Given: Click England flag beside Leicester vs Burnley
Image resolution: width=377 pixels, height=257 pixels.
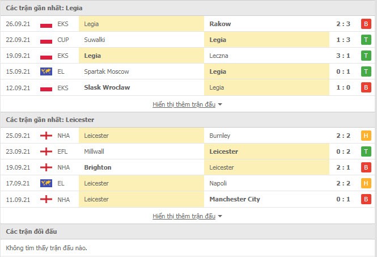Looking at the screenshot, I should [x=46, y=136].
